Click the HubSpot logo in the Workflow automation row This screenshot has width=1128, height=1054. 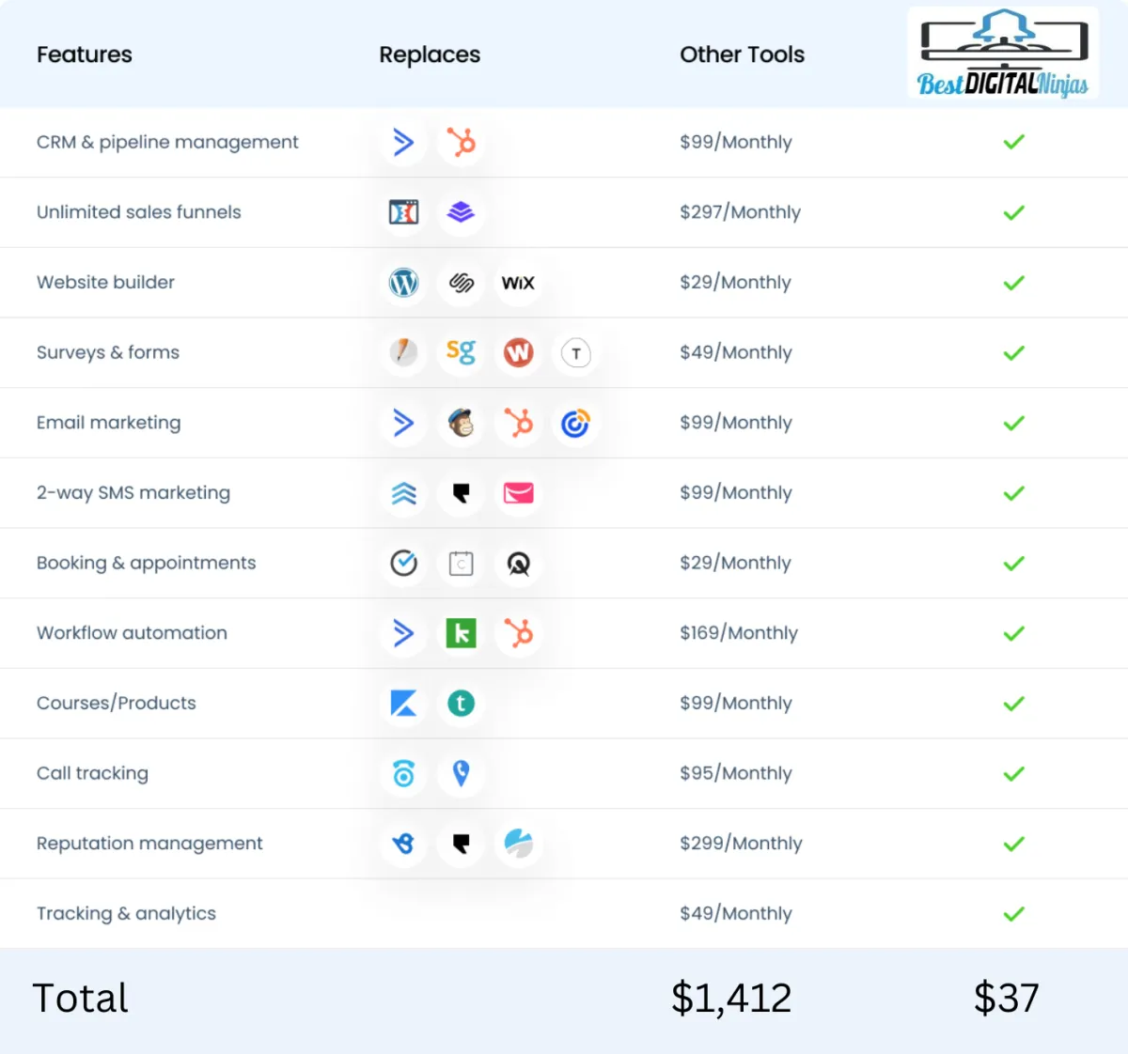pyautogui.click(x=518, y=633)
